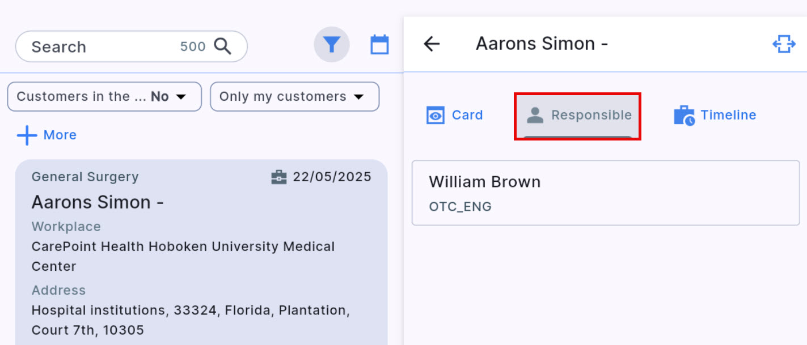Click the search magnifier icon

point(223,46)
